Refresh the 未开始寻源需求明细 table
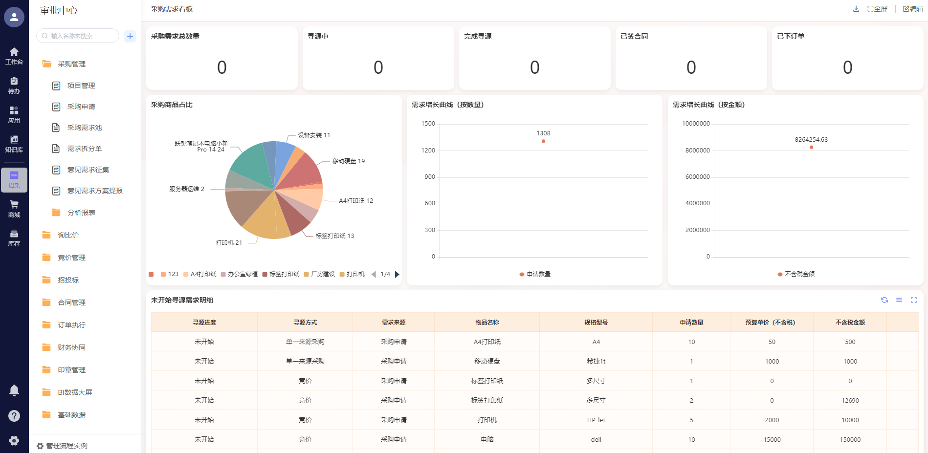 pyautogui.click(x=884, y=300)
